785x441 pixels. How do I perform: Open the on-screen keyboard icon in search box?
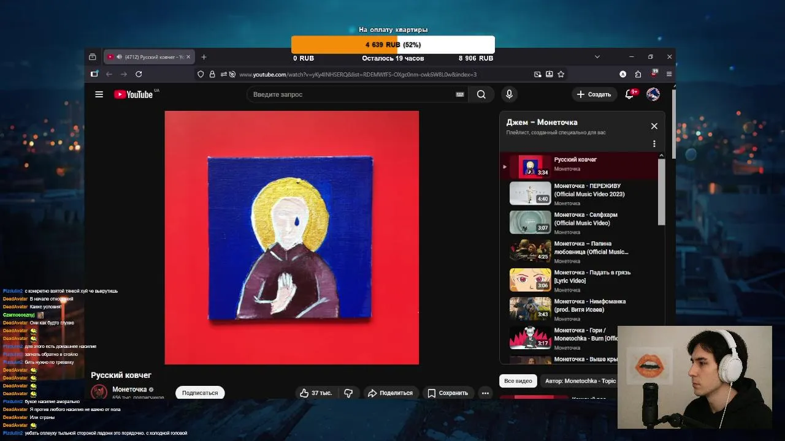pyautogui.click(x=460, y=94)
